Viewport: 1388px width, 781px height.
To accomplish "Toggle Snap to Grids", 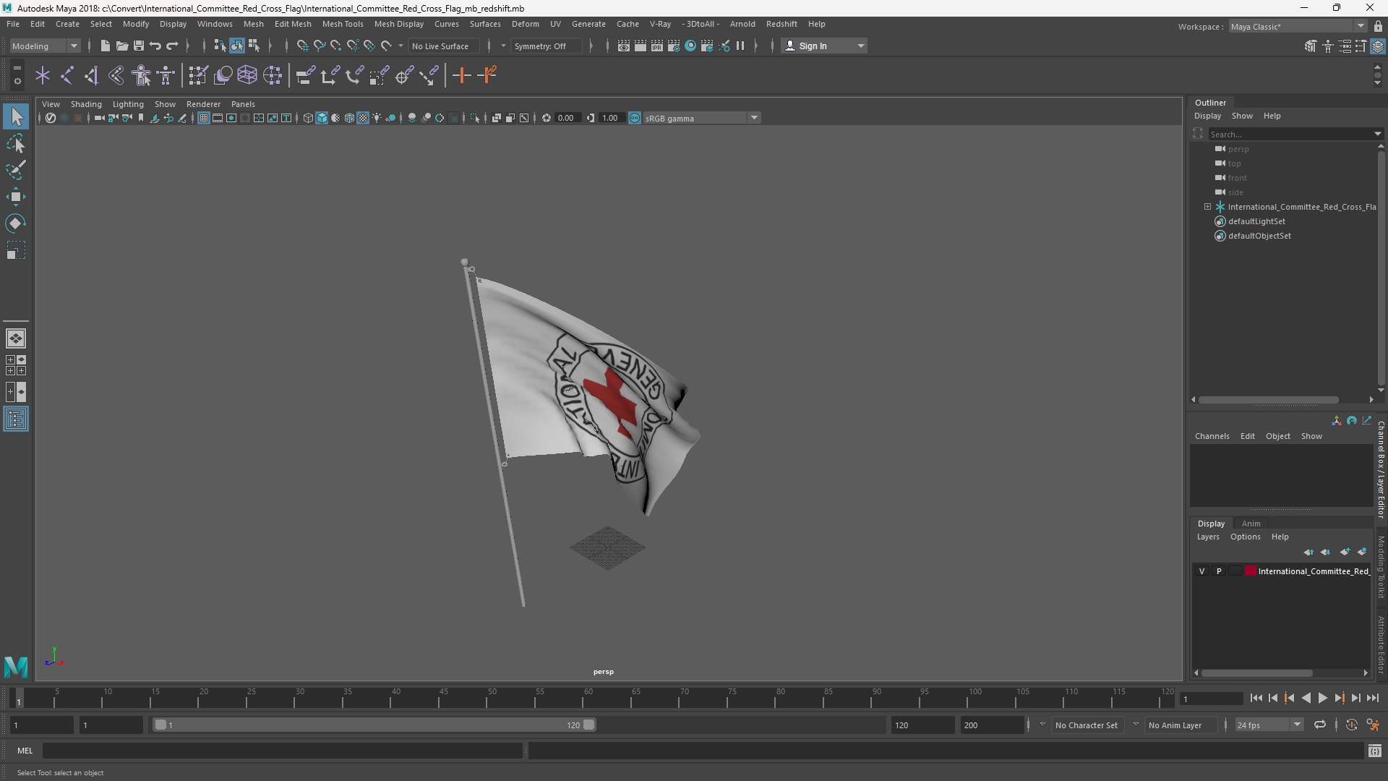I will point(303,46).
